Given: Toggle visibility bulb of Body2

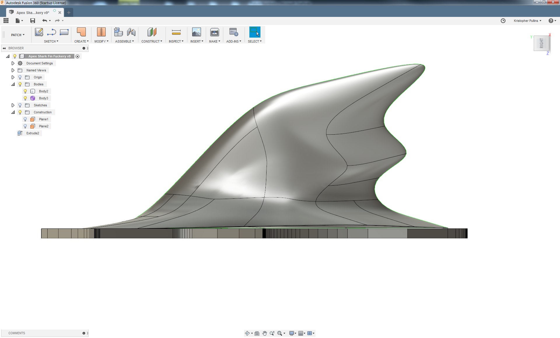Looking at the screenshot, I should (x=25, y=91).
